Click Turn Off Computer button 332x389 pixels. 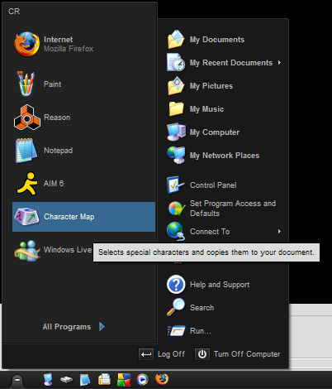[238, 354]
